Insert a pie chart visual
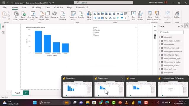Screen dimensions: 189x106 click(x=95, y=18)
